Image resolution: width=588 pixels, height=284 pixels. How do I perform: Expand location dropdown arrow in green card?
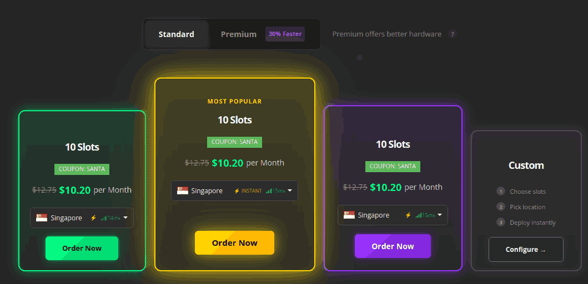coord(125,218)
